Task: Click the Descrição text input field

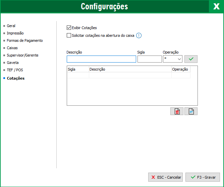Action: point(101,59)
